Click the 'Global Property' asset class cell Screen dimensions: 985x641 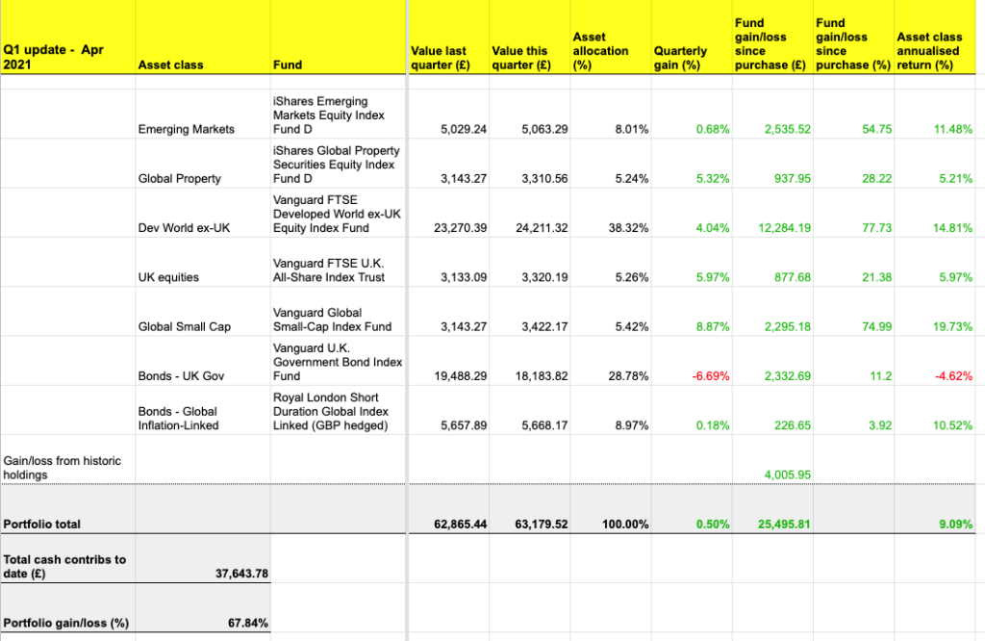[x=203, y=163]
